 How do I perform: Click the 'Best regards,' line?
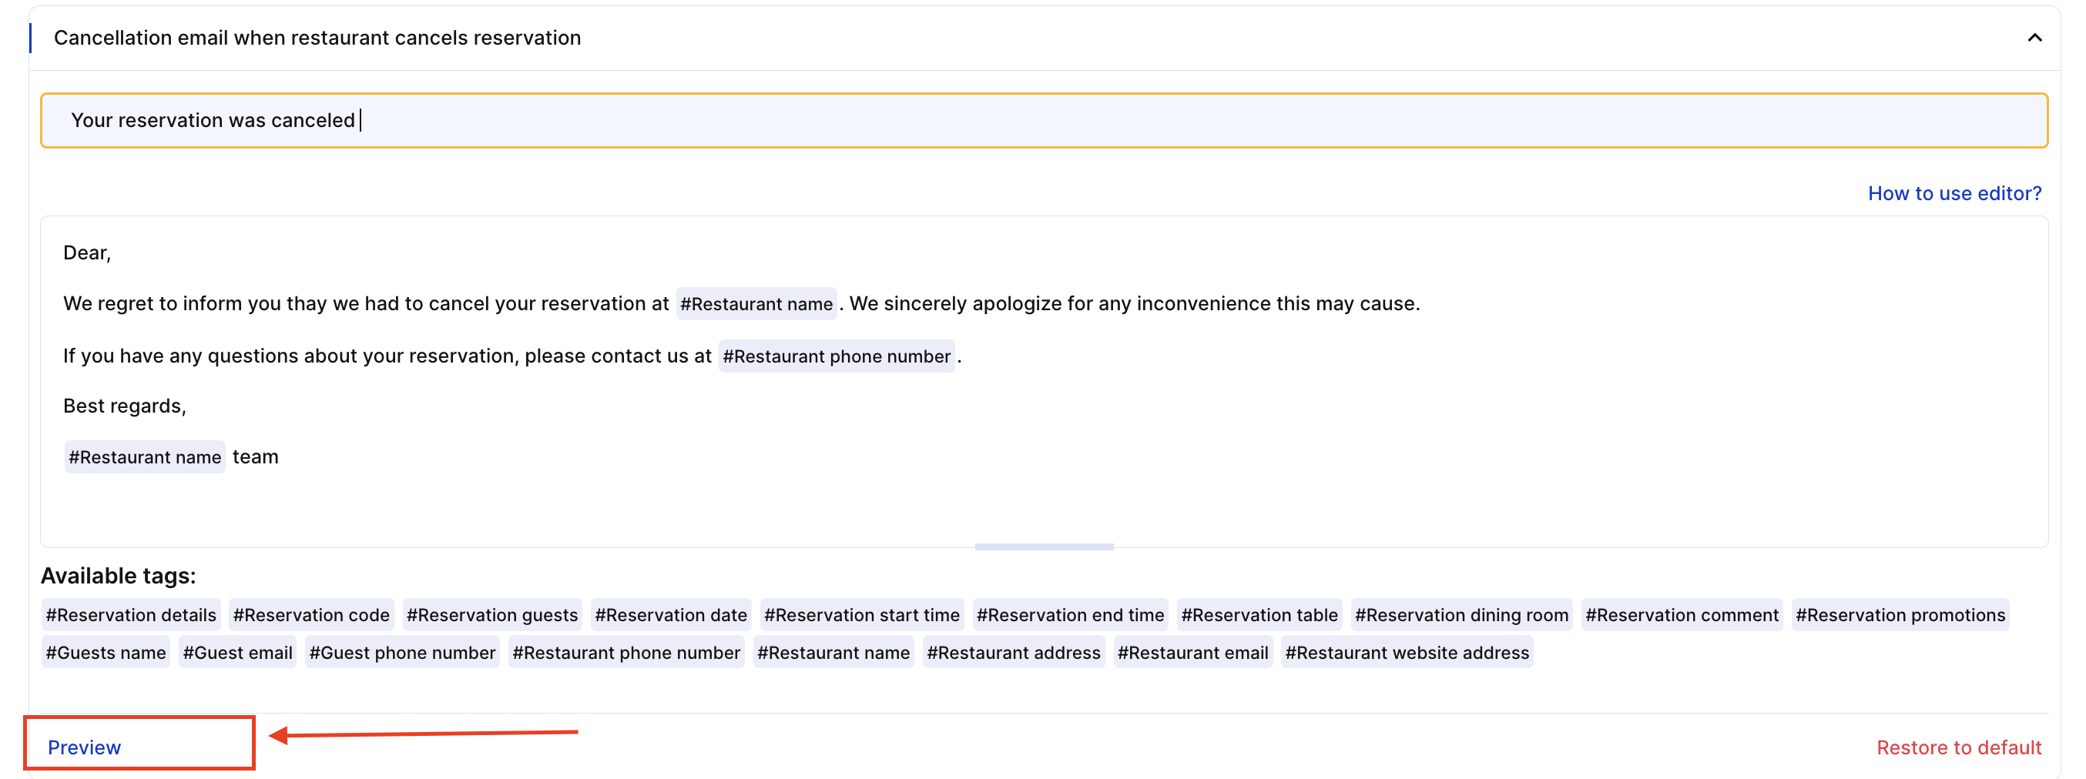125,406
